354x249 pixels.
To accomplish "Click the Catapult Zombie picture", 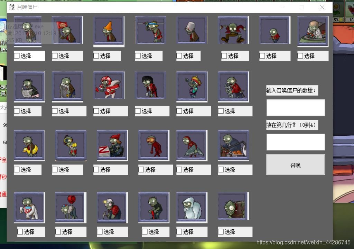I will (233, 145).
